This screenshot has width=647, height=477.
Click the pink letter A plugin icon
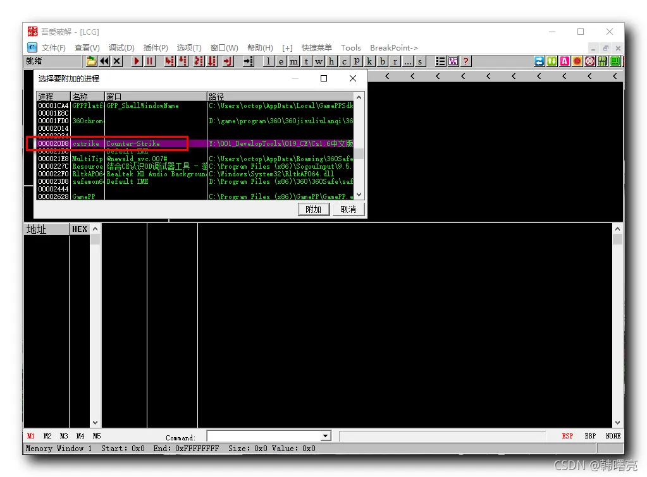point(565,61)
